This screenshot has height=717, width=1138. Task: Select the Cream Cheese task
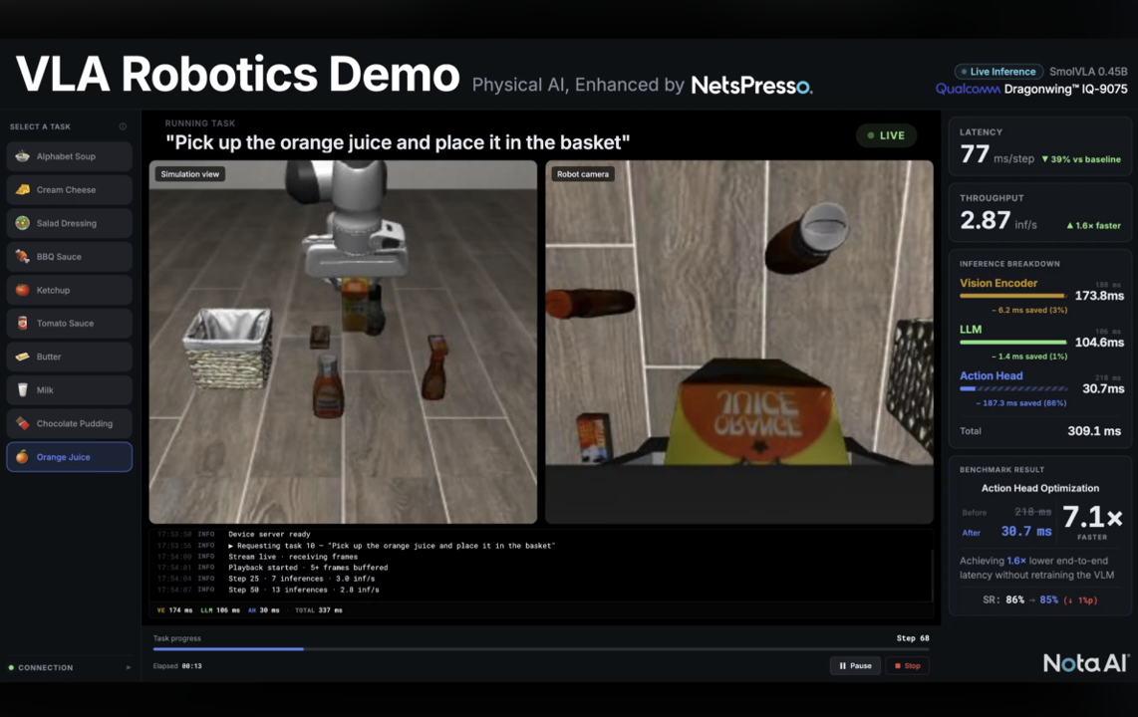pos(70,190)
